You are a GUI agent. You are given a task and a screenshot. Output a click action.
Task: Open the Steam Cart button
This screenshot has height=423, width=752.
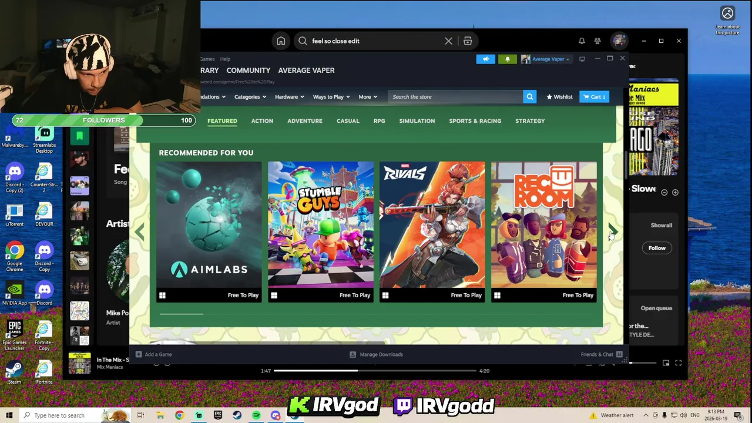[595, 97]
